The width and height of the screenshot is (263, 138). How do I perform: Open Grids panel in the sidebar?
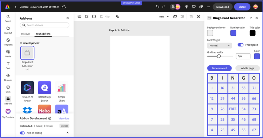coord(8,89)
